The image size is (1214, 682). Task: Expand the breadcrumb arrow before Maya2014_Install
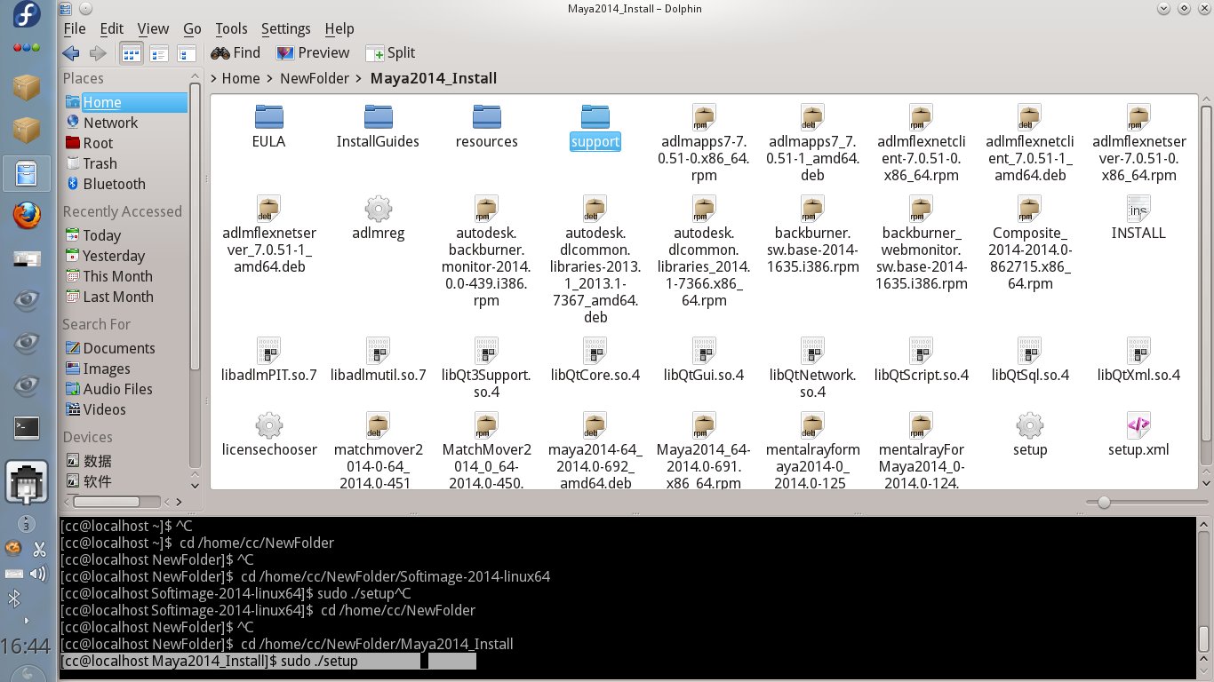pos(360,79)
